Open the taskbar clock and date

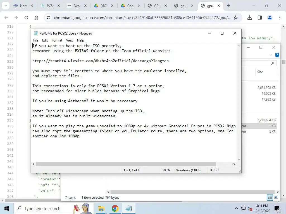[x=262, y=208]
